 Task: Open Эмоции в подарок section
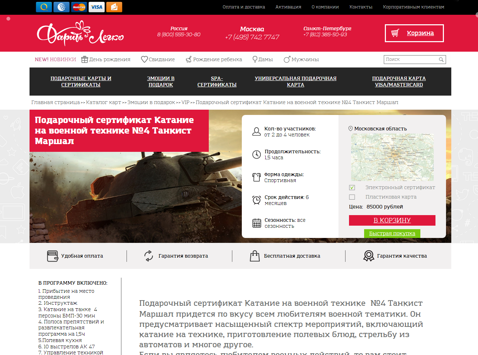161,82
